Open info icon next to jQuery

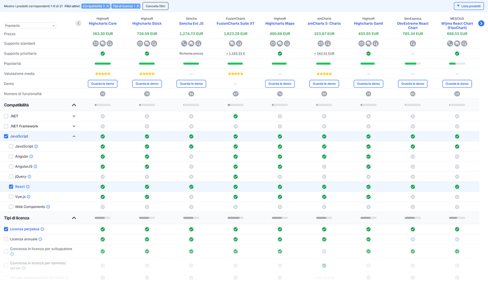(x=29, y=177)
